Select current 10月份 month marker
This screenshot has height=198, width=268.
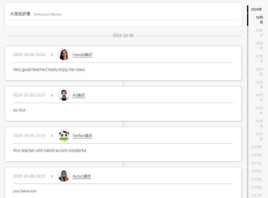(259, 20)
